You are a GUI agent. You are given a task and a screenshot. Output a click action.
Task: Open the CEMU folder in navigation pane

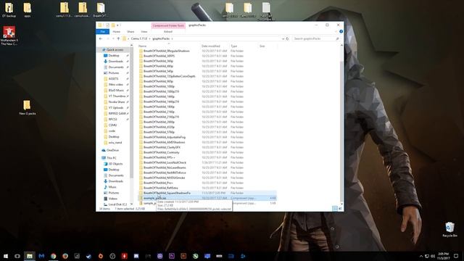pyautogui.click(x=113, y=125)
